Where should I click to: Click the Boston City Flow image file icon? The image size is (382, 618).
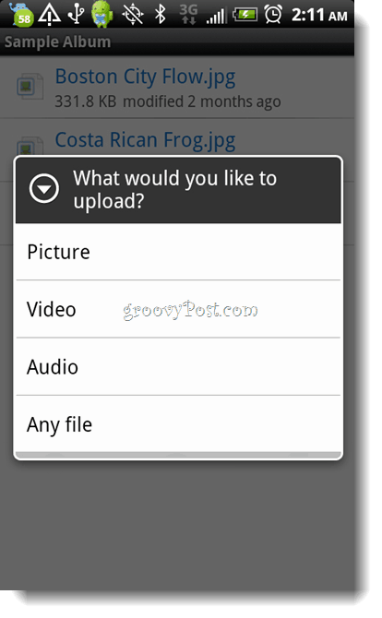pos(30,87)
